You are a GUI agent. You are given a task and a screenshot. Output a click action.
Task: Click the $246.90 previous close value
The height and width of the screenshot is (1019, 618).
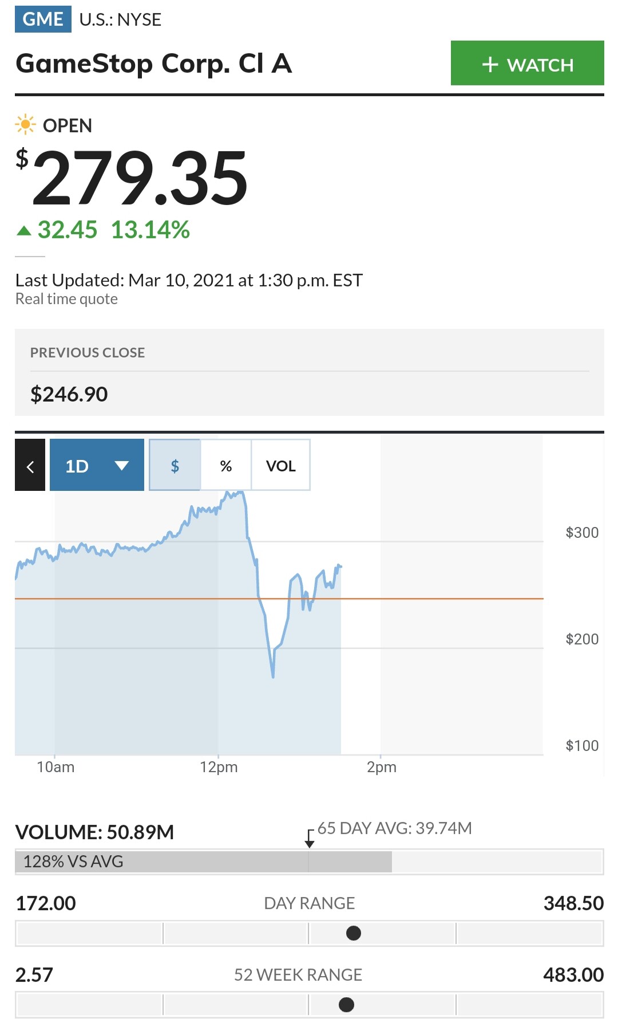coord(69,394)
